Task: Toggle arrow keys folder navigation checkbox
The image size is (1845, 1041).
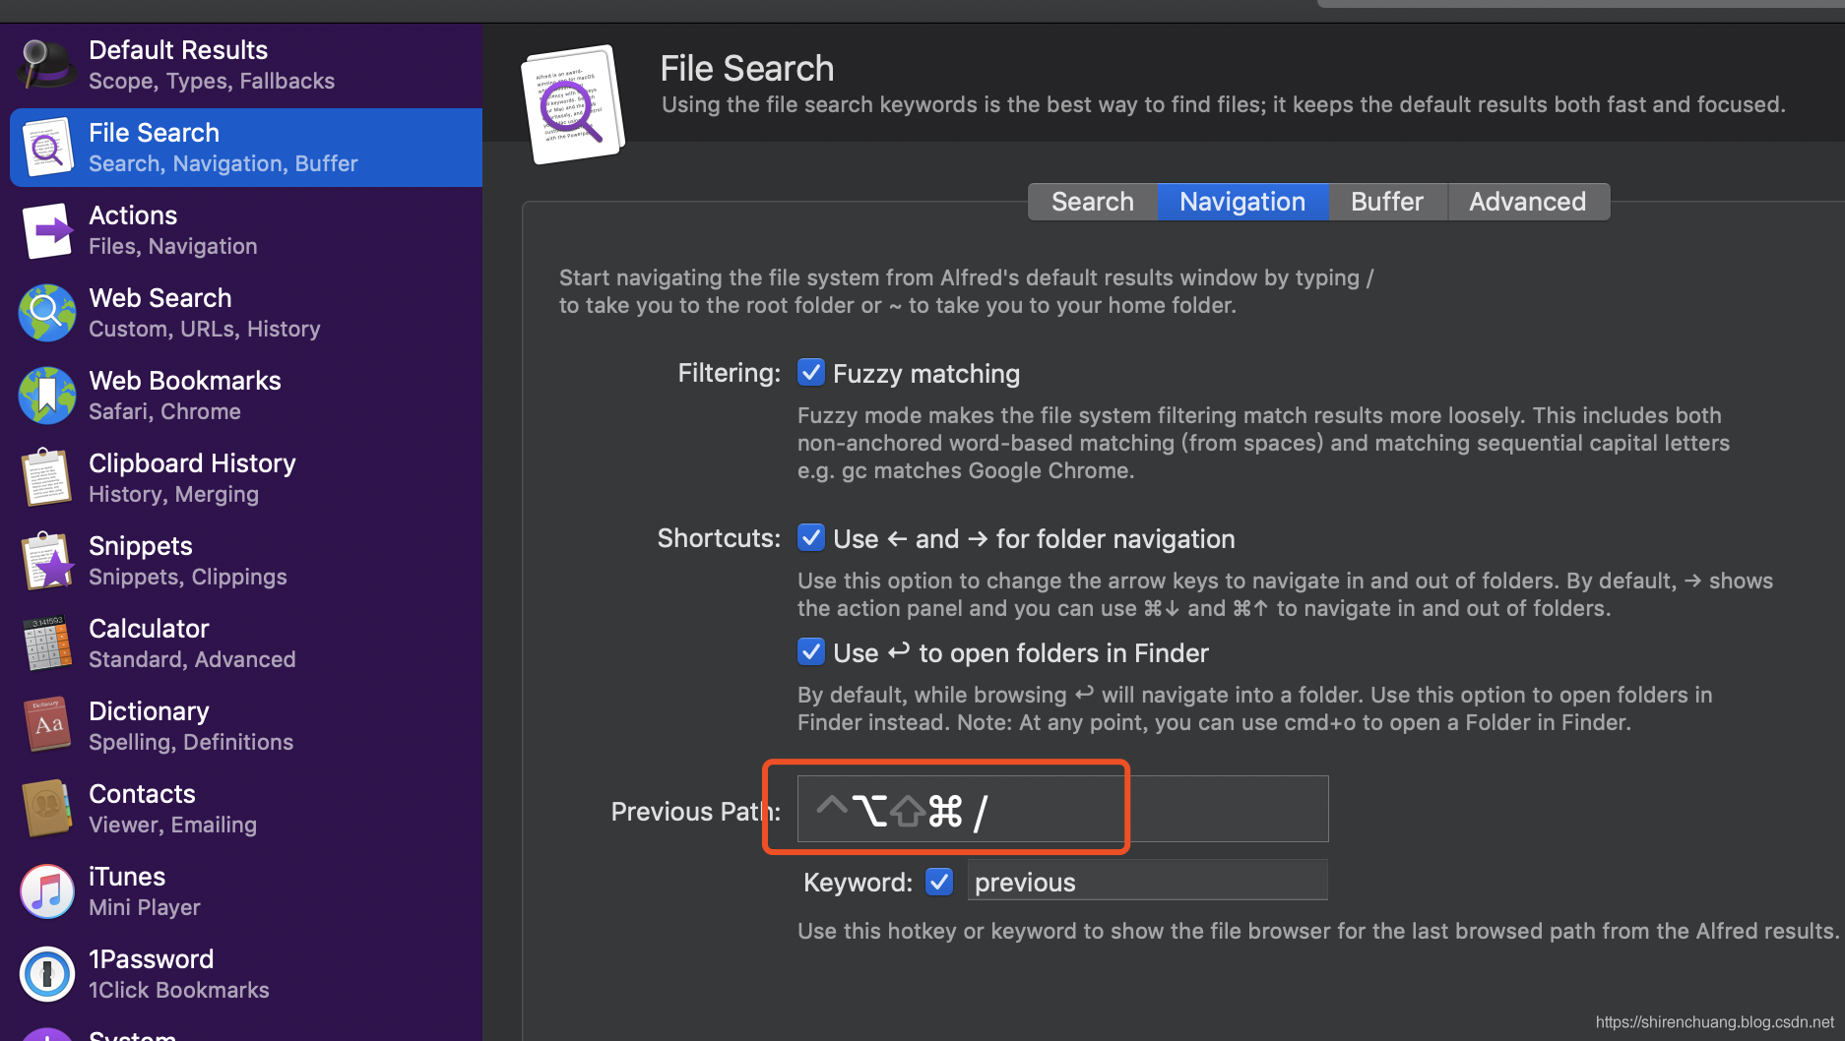Action: pyautogui.click(x=810, y=538)
